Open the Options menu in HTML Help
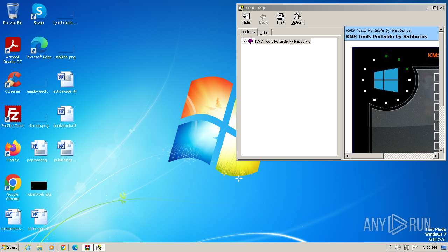448x252 pixels. point(297,19)
